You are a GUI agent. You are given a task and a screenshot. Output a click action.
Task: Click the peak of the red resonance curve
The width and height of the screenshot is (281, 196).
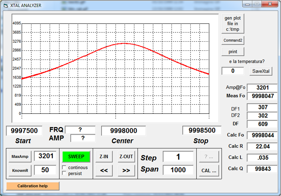124,43
